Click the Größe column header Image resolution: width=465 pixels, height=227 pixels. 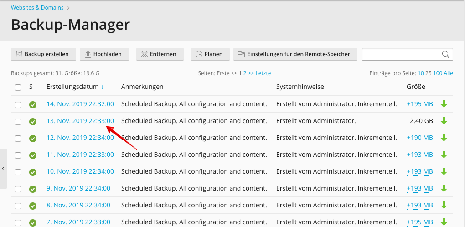pyautogui.click(x=416, y=87)
